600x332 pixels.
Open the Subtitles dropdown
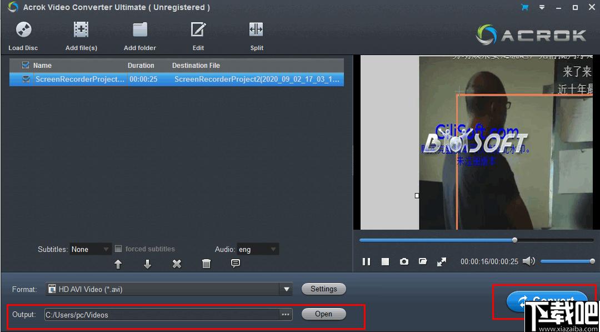pos(91,249)
